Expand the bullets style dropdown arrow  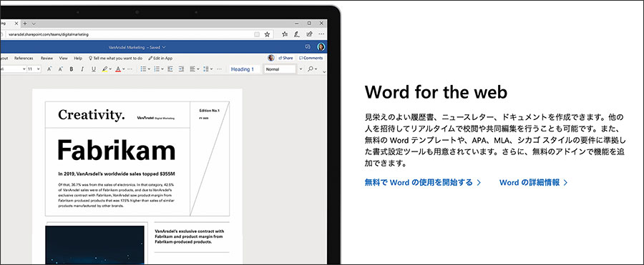point(149,69)
